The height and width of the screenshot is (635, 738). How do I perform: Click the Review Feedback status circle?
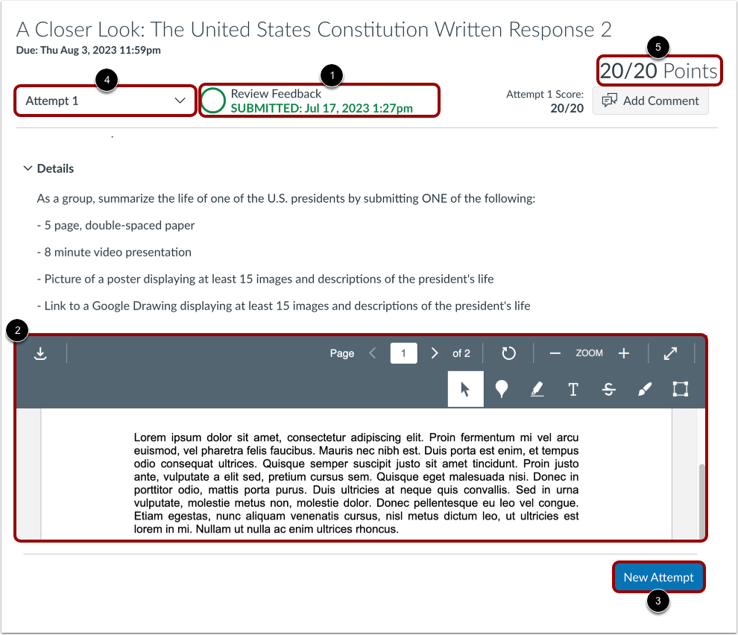tap(213, 101)
